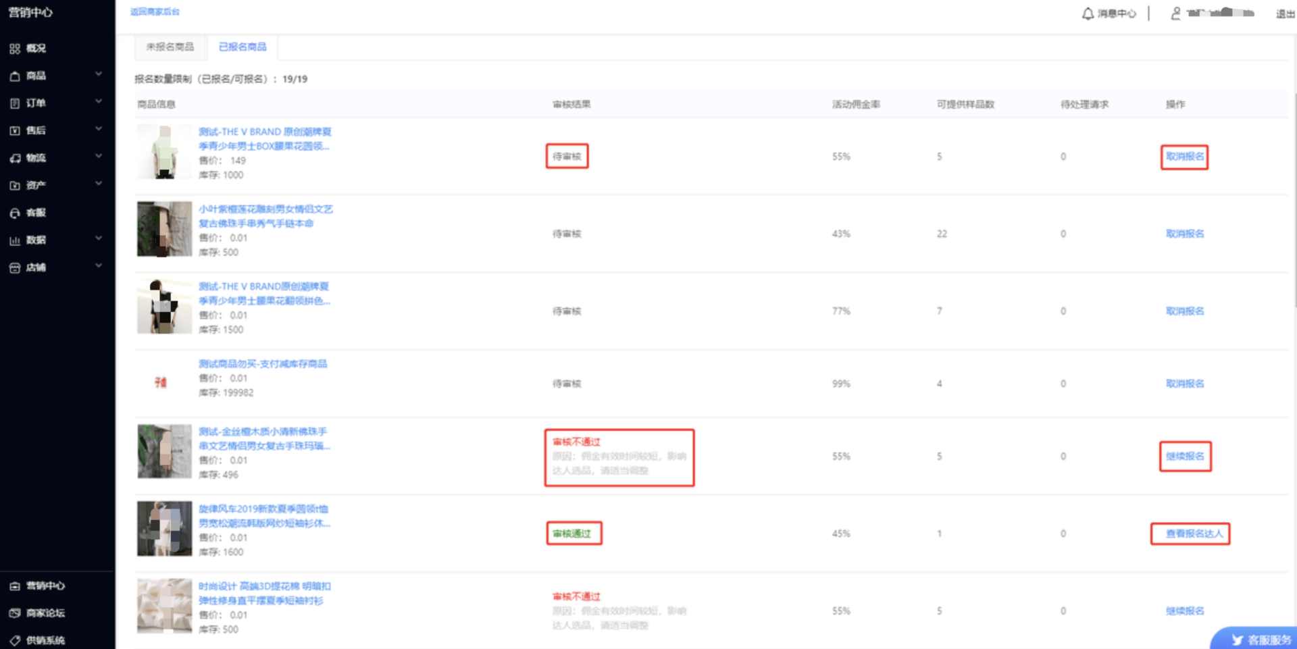
Task: Click the 返回商家后台 link
Action: coord(155,11)
